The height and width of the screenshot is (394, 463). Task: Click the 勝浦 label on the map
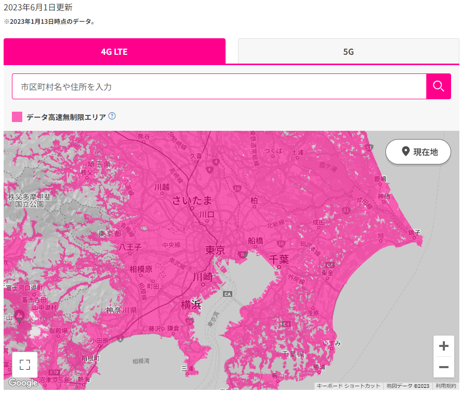click(x=319, y=367)
